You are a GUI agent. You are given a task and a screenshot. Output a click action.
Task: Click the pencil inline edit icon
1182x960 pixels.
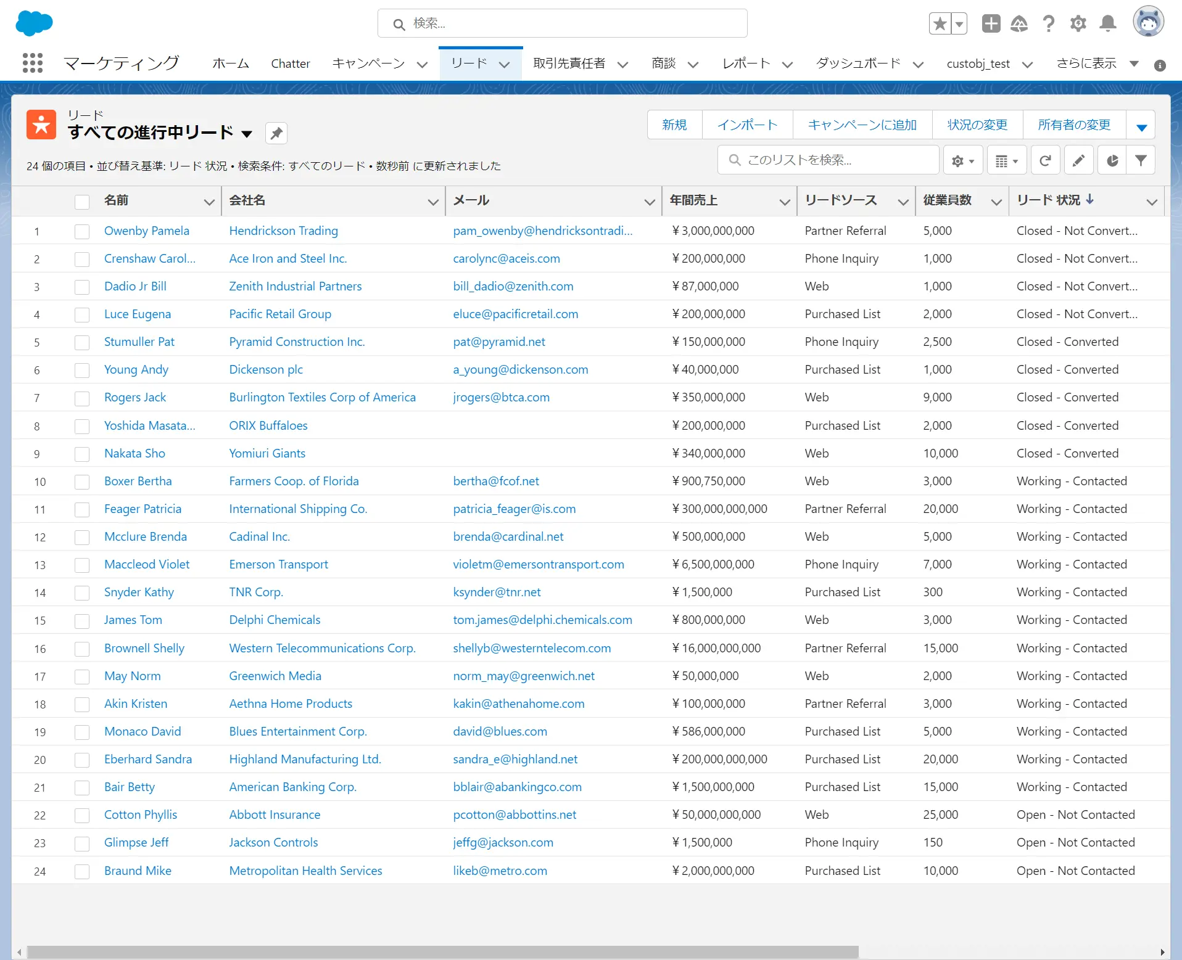[x=1078, y=161]
